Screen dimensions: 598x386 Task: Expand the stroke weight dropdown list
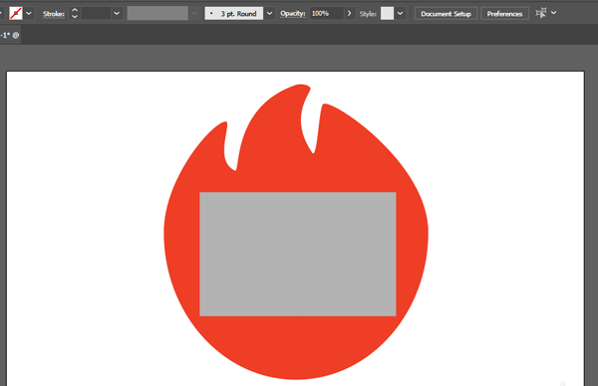click(117, 13)
